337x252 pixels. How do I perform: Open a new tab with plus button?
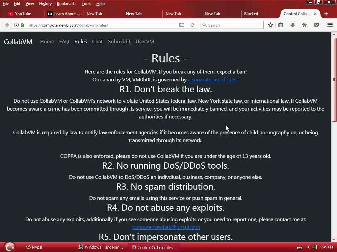pyautogui.click(x=326, y=14)
